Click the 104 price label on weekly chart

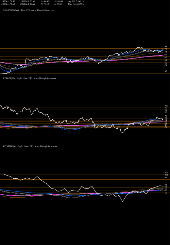click(x=166, y=106)
